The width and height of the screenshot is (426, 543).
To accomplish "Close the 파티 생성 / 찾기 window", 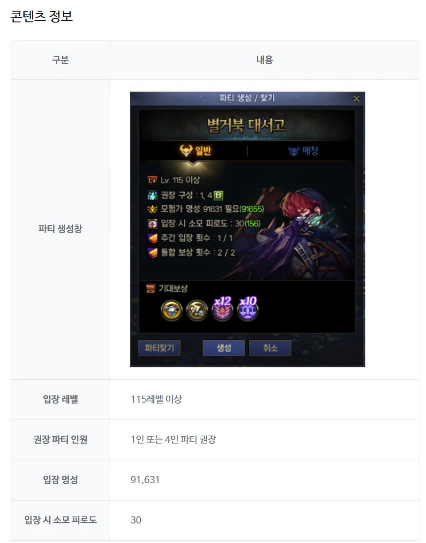I will click(x=356, y=98).
